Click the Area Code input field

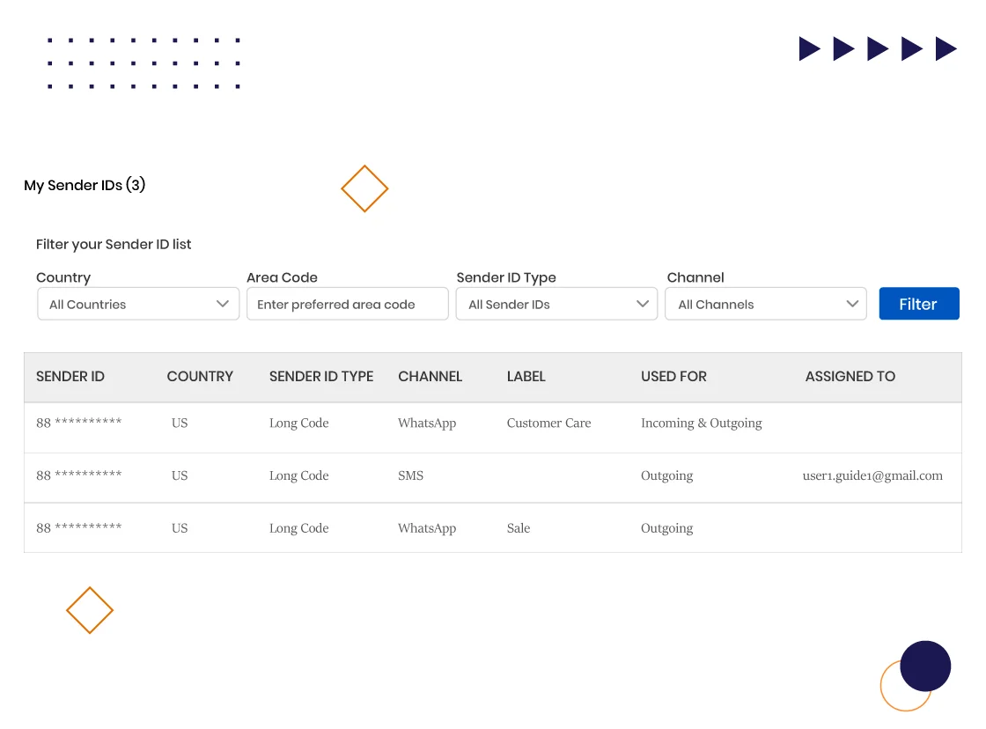coord(347,305)
